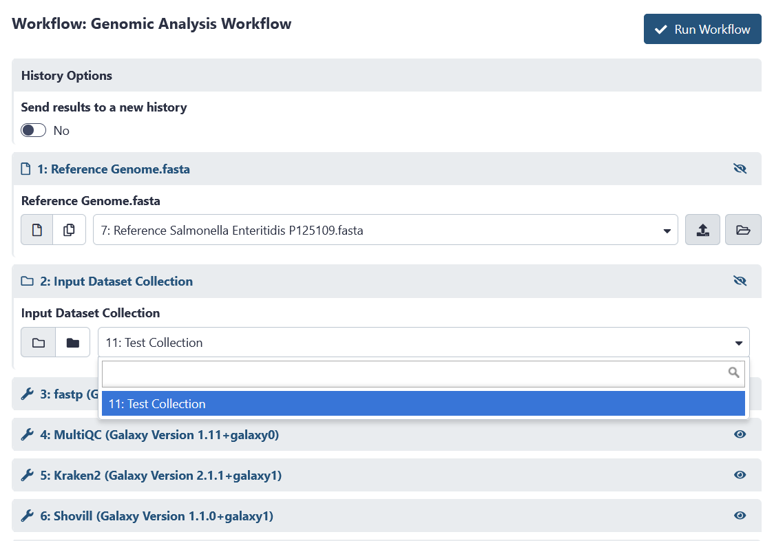
Task: Select the multiple datasets icon for Reference Genome
Action: 69,229
